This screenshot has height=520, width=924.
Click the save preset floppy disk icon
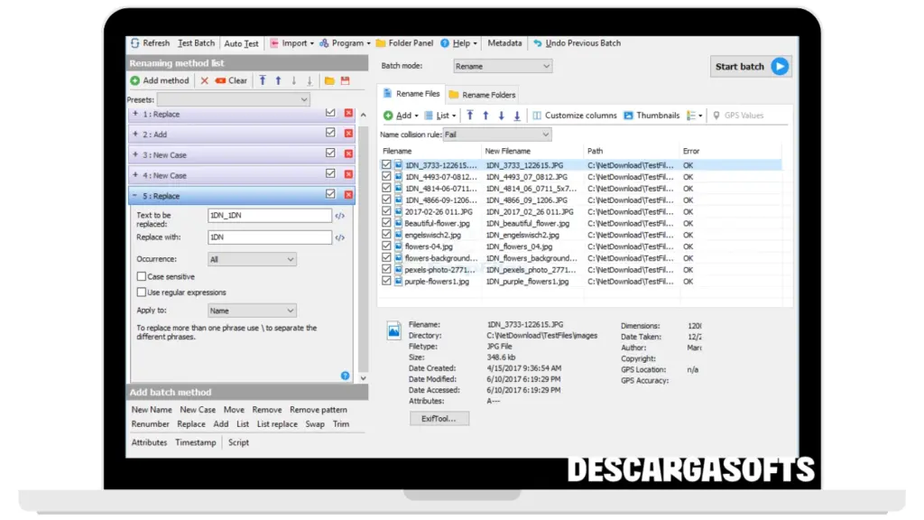(345, 80)
